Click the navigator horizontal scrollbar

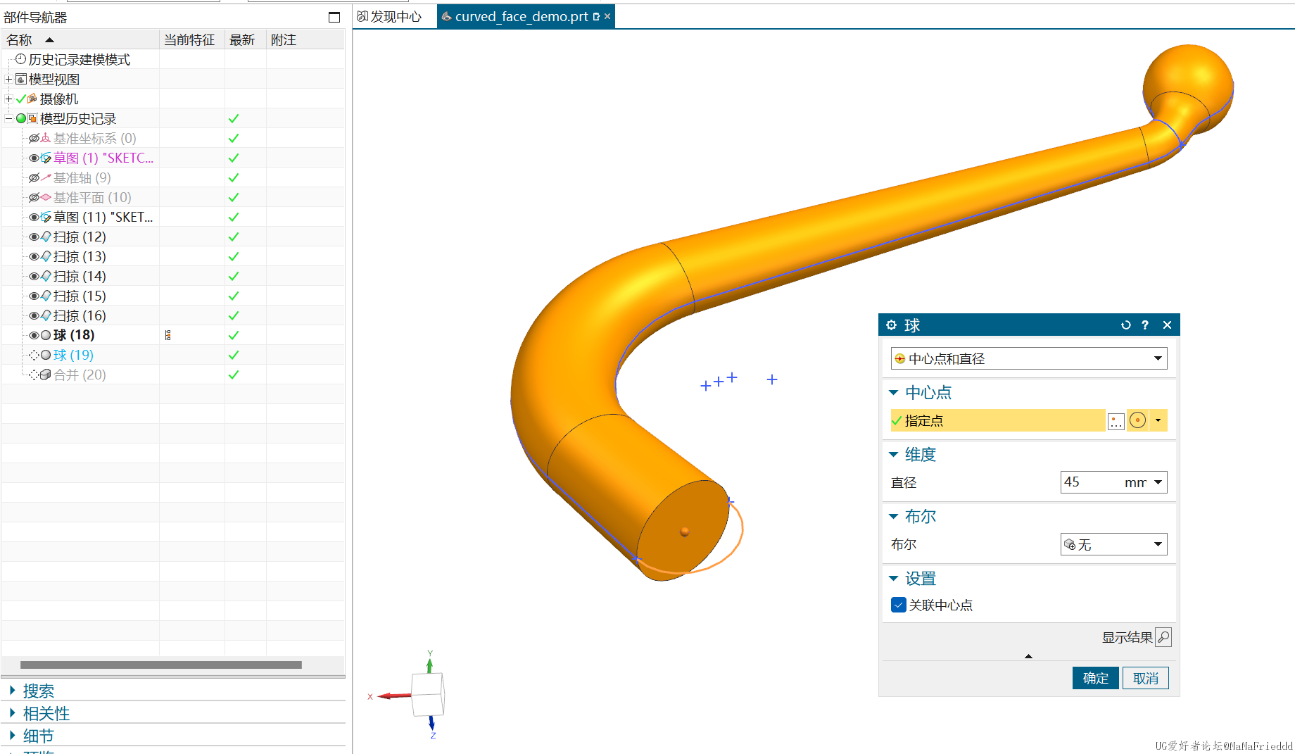(x=161, y=665)
